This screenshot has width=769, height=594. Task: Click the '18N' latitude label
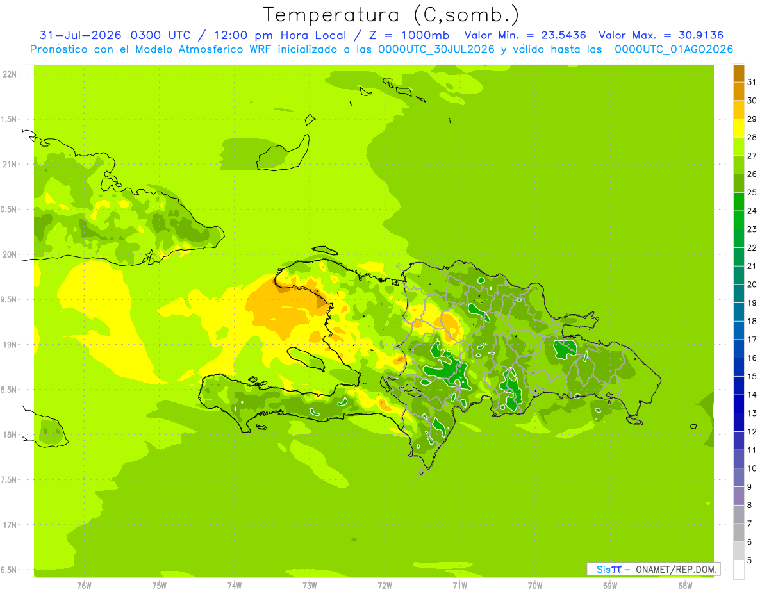(10, 434)
